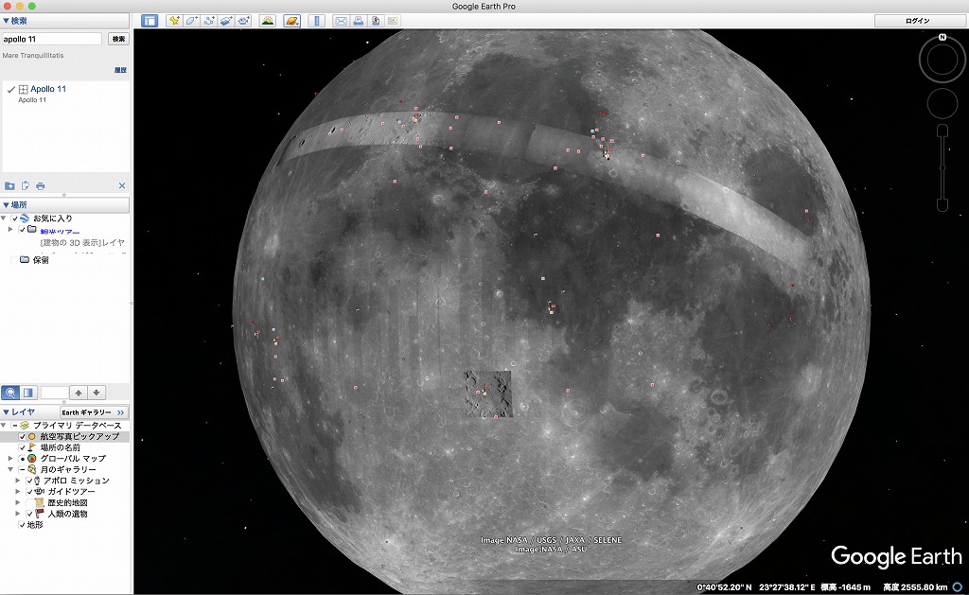The height and width of the screenshot is (595, 969).
Task: Record a tour from the toolbar
Action: pos(243,21)
